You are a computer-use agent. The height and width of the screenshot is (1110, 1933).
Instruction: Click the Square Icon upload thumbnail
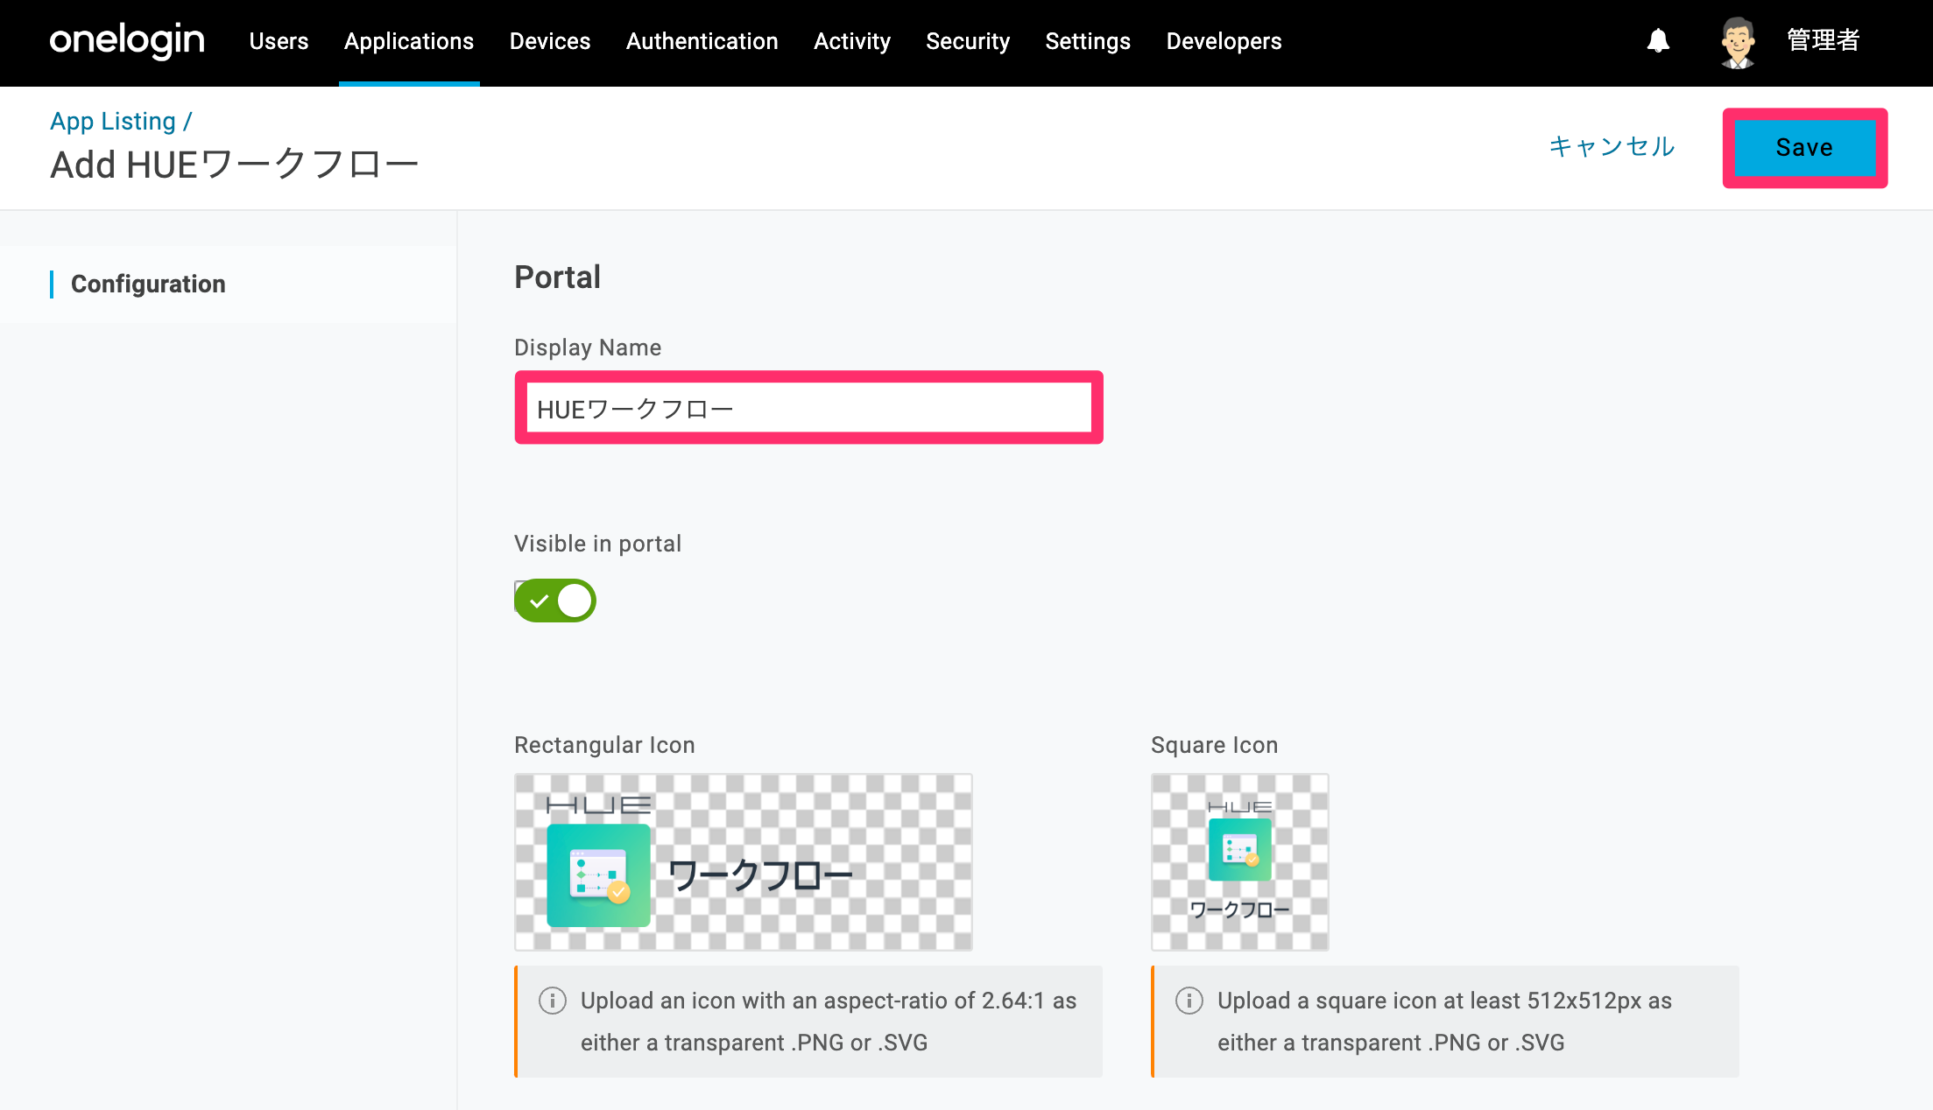[1240, 862]
